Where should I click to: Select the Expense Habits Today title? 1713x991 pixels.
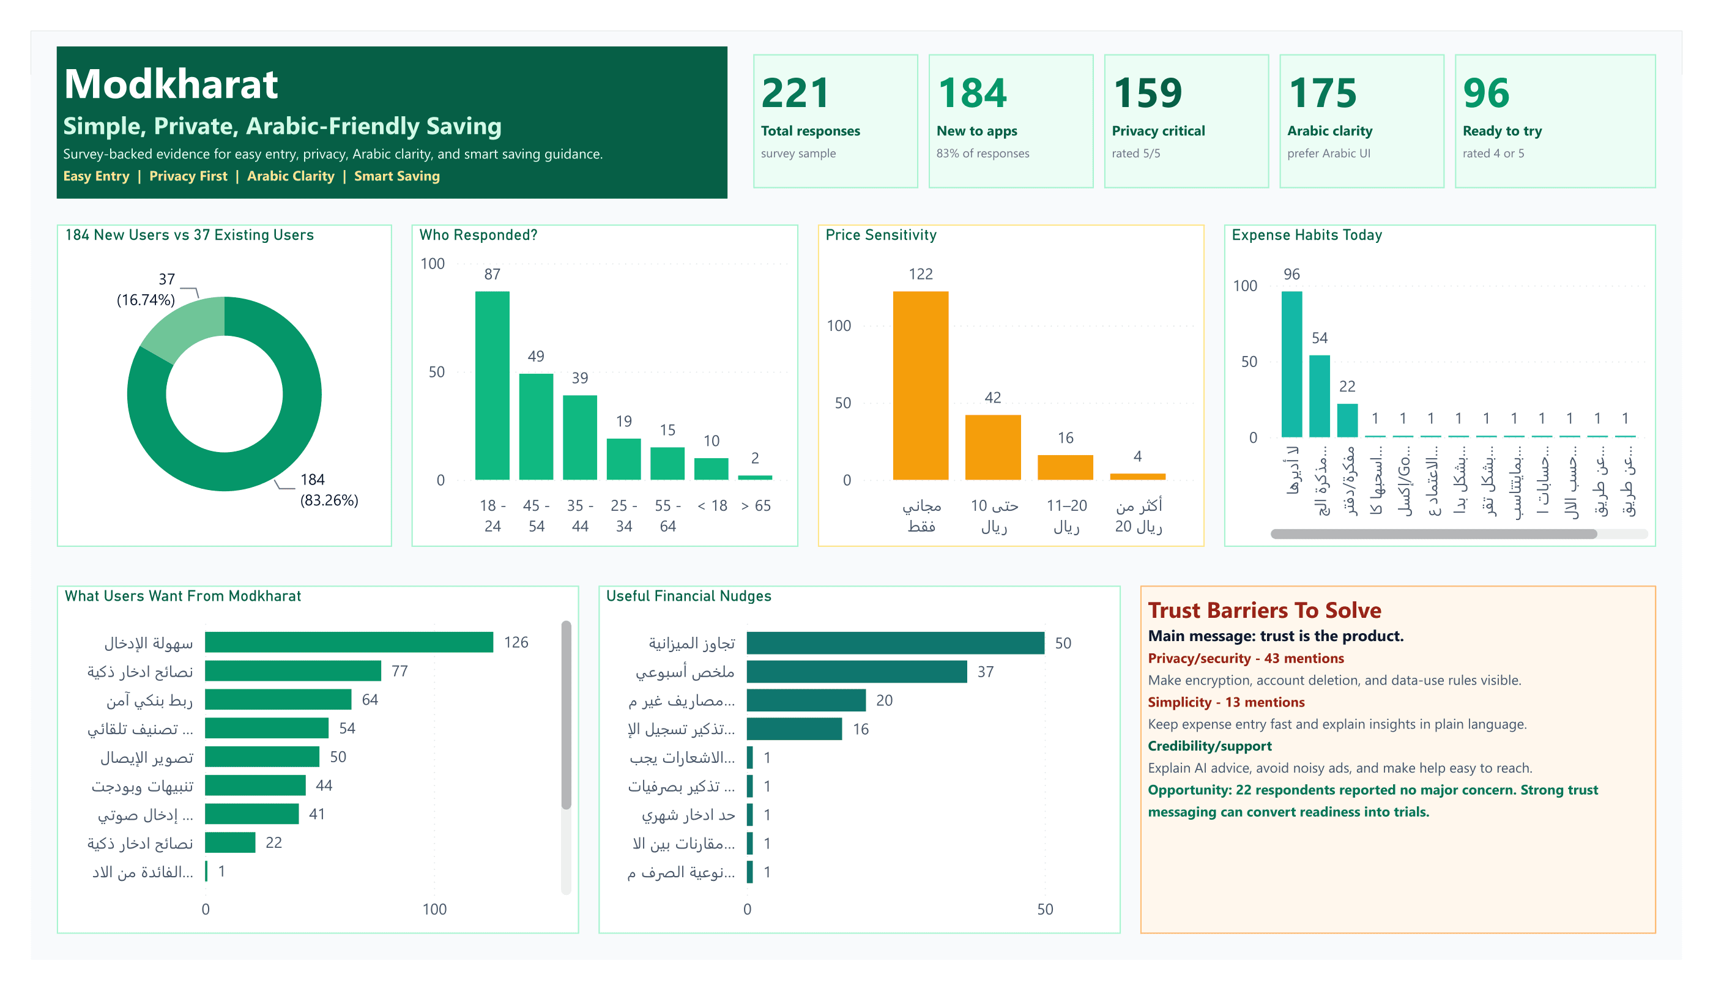point(1307,235)
